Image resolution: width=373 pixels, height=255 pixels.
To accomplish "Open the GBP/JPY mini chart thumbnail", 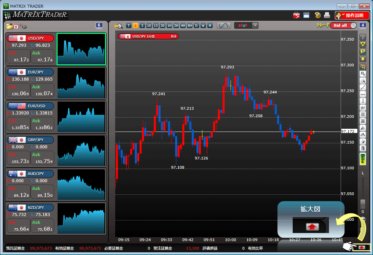I will click(81, 151).
